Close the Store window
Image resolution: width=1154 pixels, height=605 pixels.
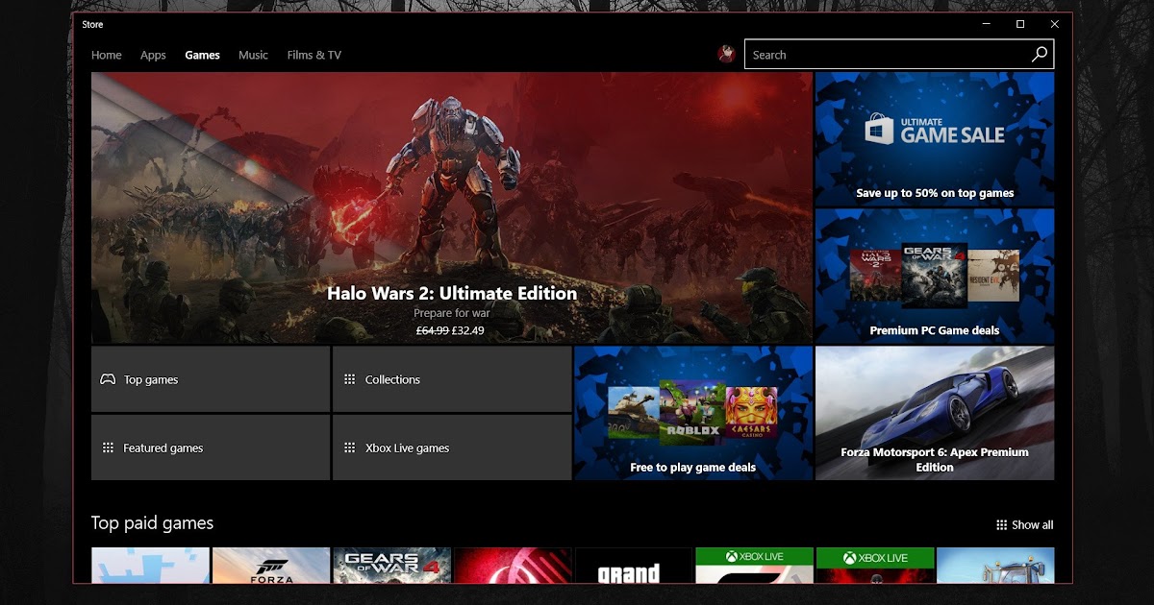[x=1055, y=24]
